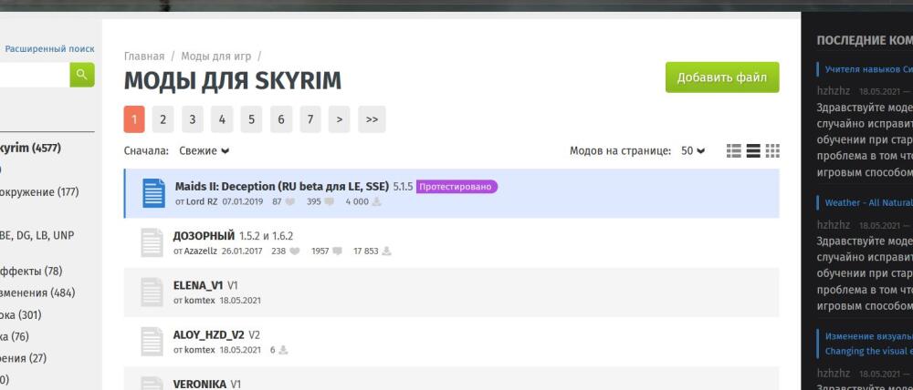Click date 07.01.2019 on Maids II row

(x=243, y=201)
